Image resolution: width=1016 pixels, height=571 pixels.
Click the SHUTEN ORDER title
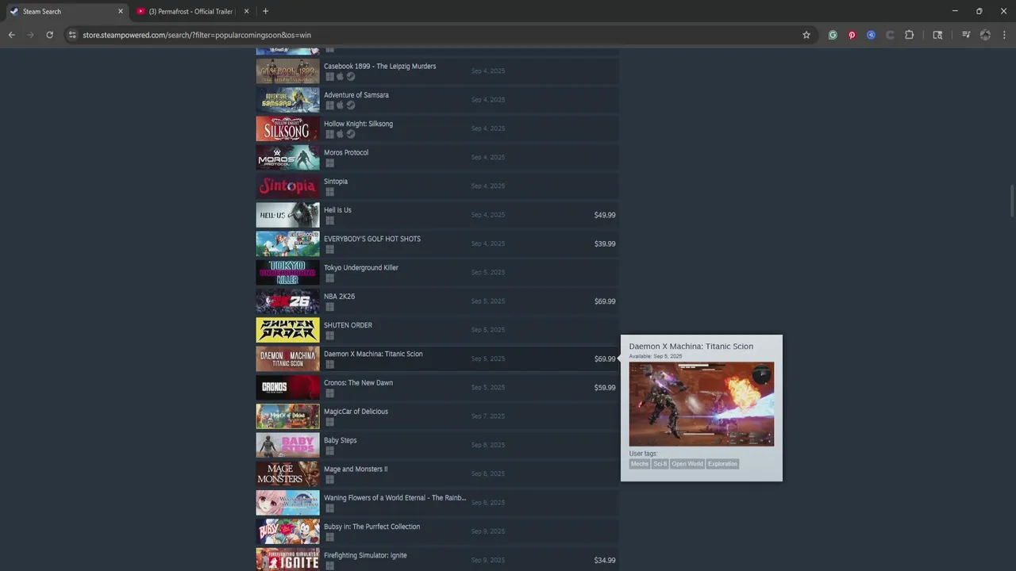pos(348,325)
